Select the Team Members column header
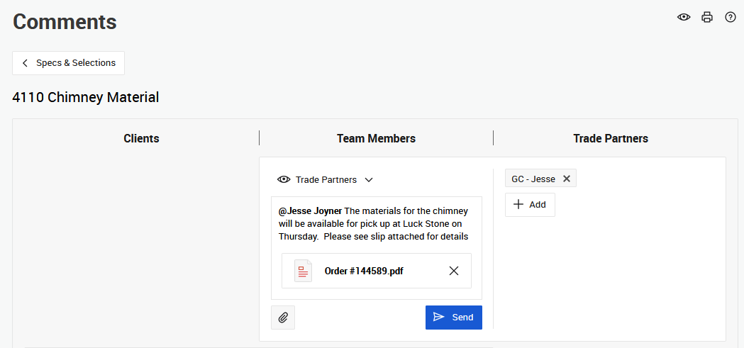Viewport: 744px width, 348px height. click(x=376, y=138)
